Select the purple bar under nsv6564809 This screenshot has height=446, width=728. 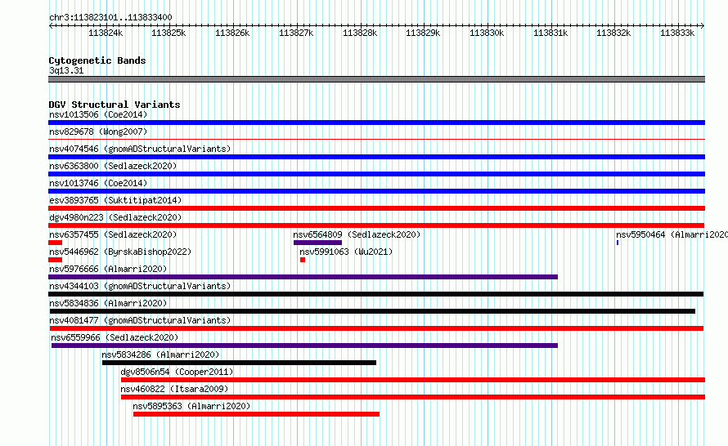(x=317, y=243)
